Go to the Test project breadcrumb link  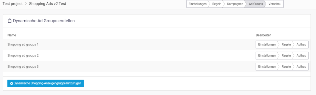[13, 4]
